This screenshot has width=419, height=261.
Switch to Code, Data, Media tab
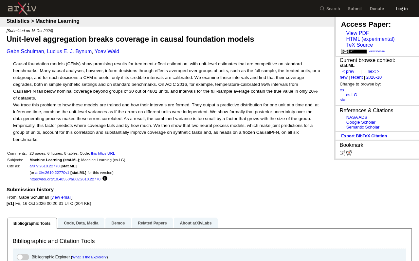click(x=81, y=223)
